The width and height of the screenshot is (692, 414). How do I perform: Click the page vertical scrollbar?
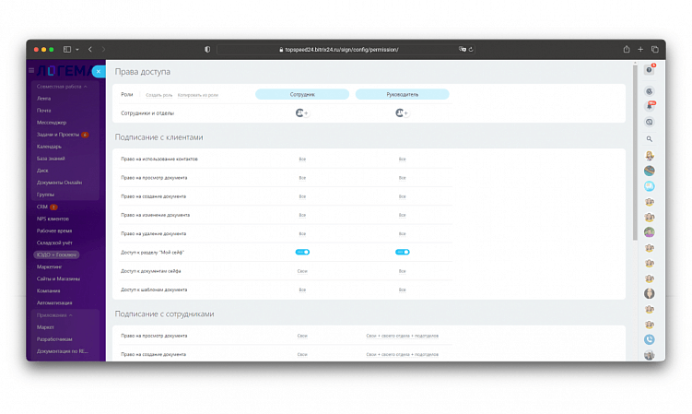(x=635, y=152)
